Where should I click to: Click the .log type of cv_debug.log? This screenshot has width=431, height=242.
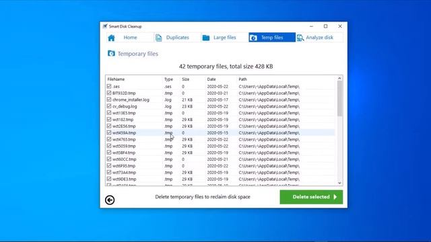coord(168,106)
